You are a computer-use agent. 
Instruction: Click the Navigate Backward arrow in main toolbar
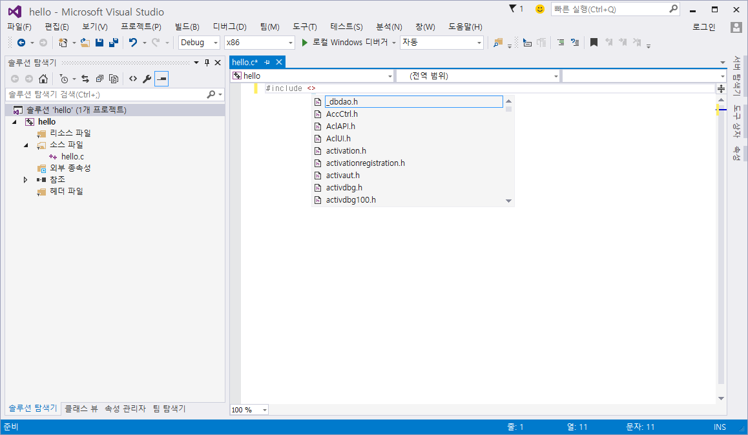click(21, 43)
